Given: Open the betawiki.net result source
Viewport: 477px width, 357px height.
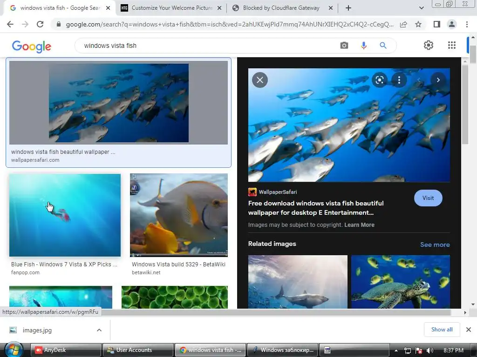Looking at the screenshot, I should [x=146, y=272].
